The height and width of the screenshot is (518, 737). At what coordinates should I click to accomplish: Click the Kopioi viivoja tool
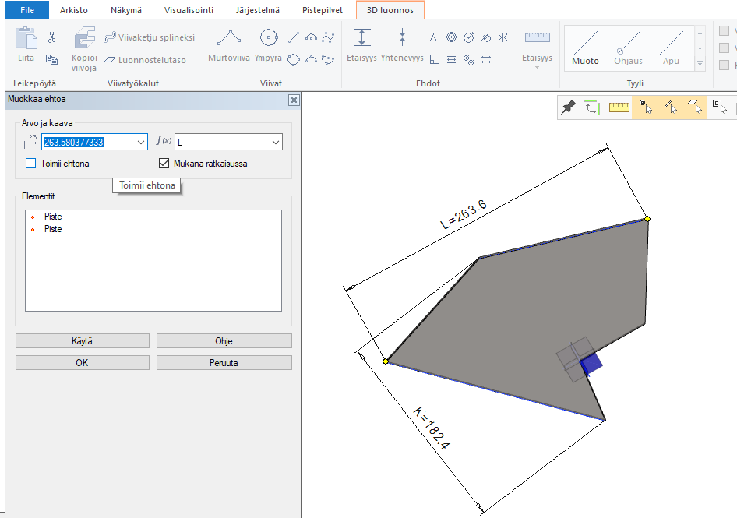click(x=84, y=48)
